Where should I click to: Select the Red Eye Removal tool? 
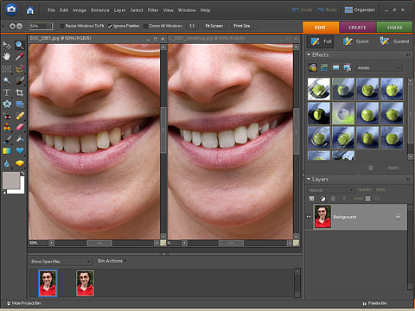pyautogui.click(x=7, y=116)
